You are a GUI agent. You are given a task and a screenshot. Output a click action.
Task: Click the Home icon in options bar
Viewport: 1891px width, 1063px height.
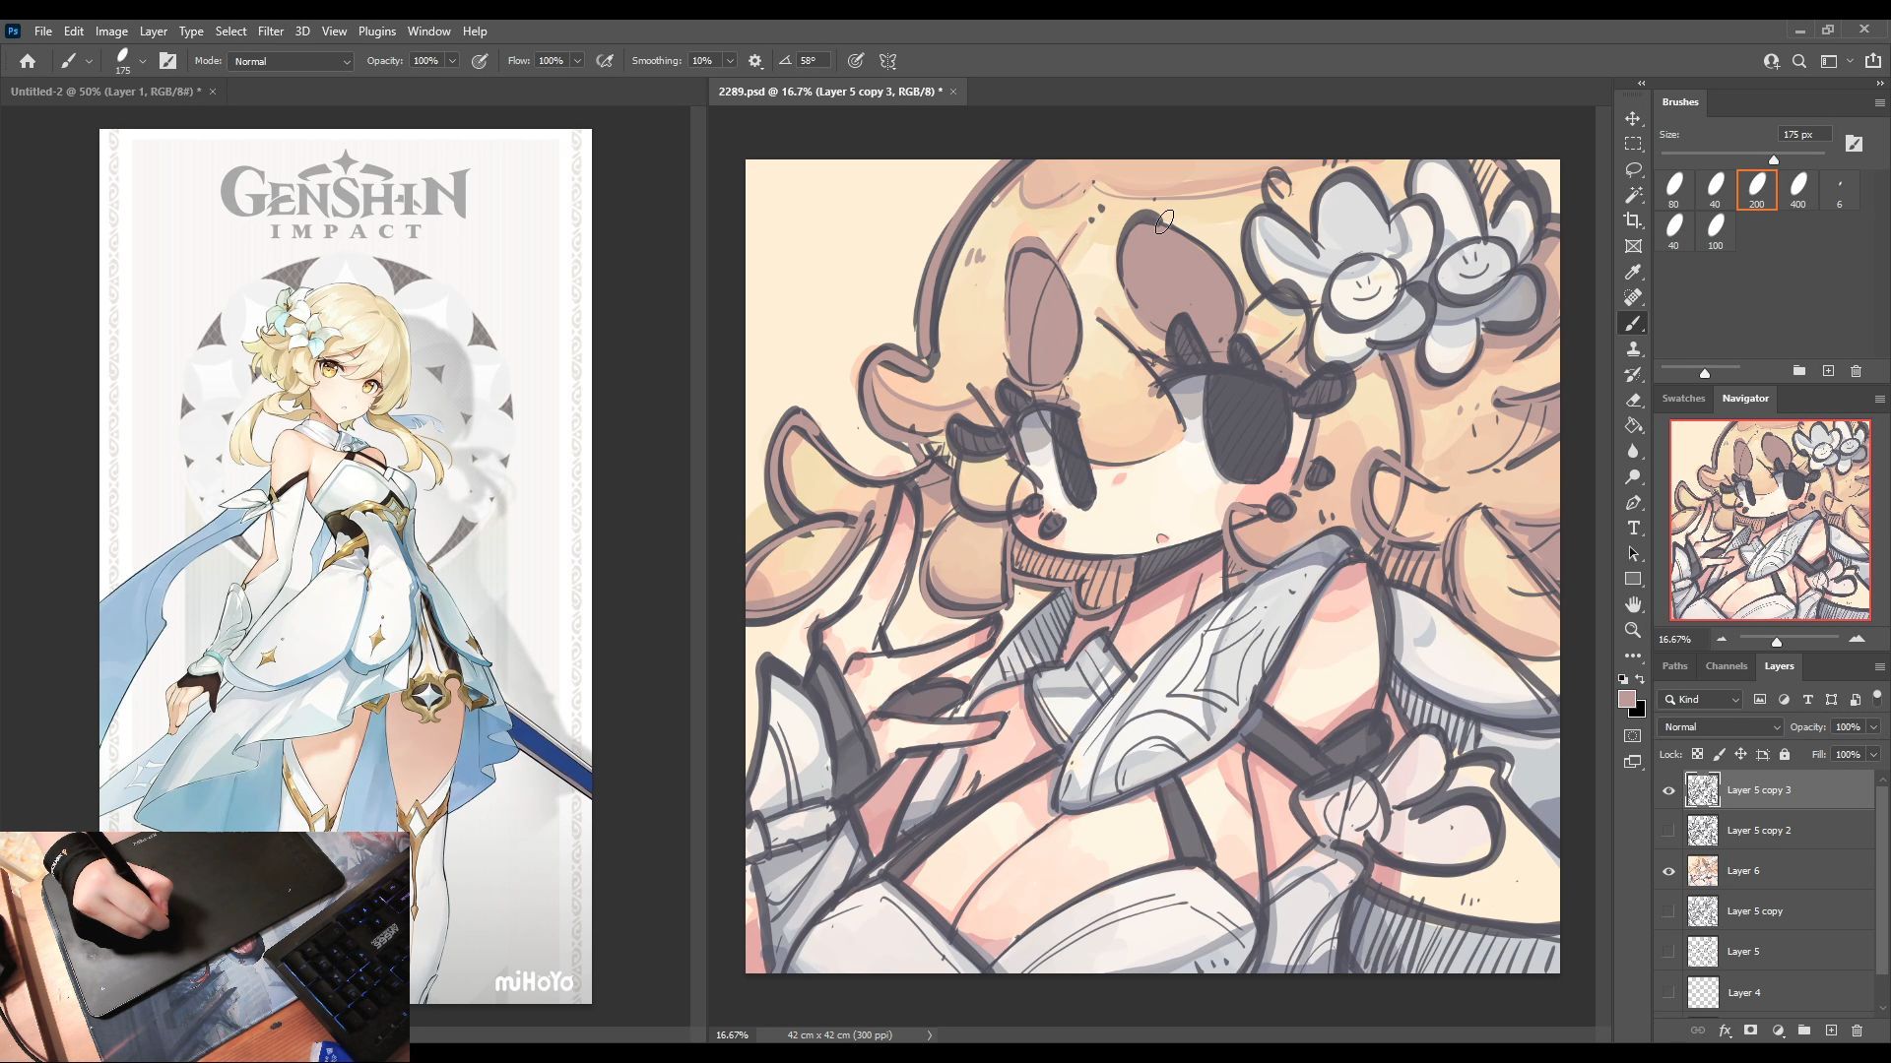[x=28, y=61]
